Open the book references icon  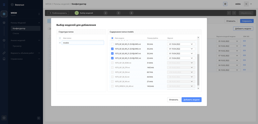(4, 59)
